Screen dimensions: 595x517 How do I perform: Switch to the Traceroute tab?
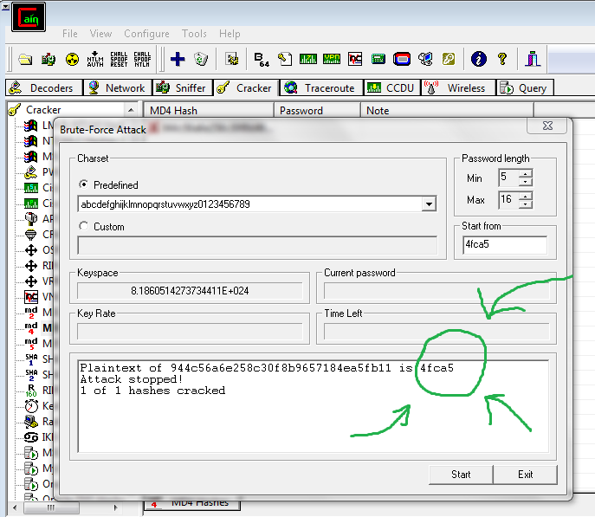(x=321, y=88)
